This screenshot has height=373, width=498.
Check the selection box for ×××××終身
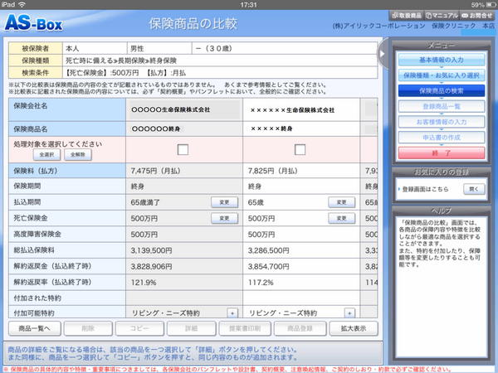(300, 149)
